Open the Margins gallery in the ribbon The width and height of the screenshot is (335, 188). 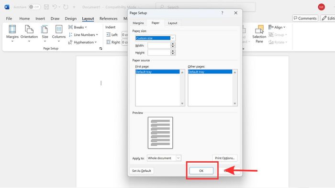[x=12, y=33]
